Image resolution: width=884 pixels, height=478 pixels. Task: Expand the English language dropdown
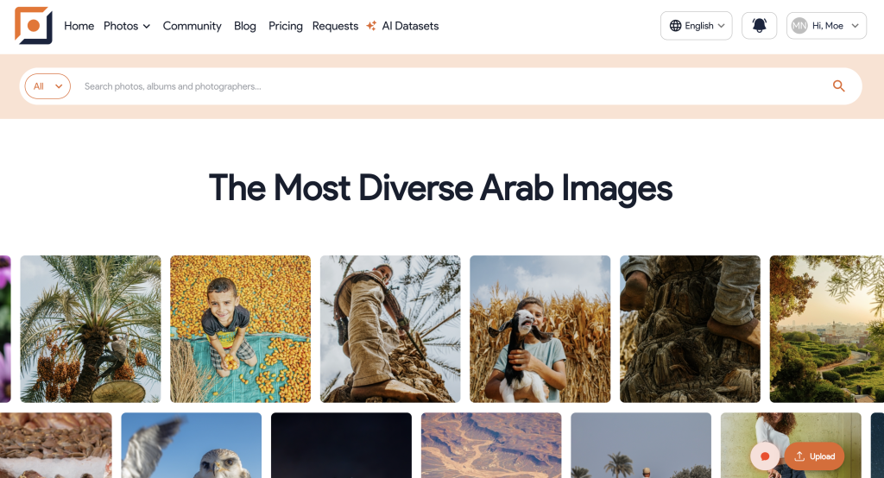pos(697,25)
